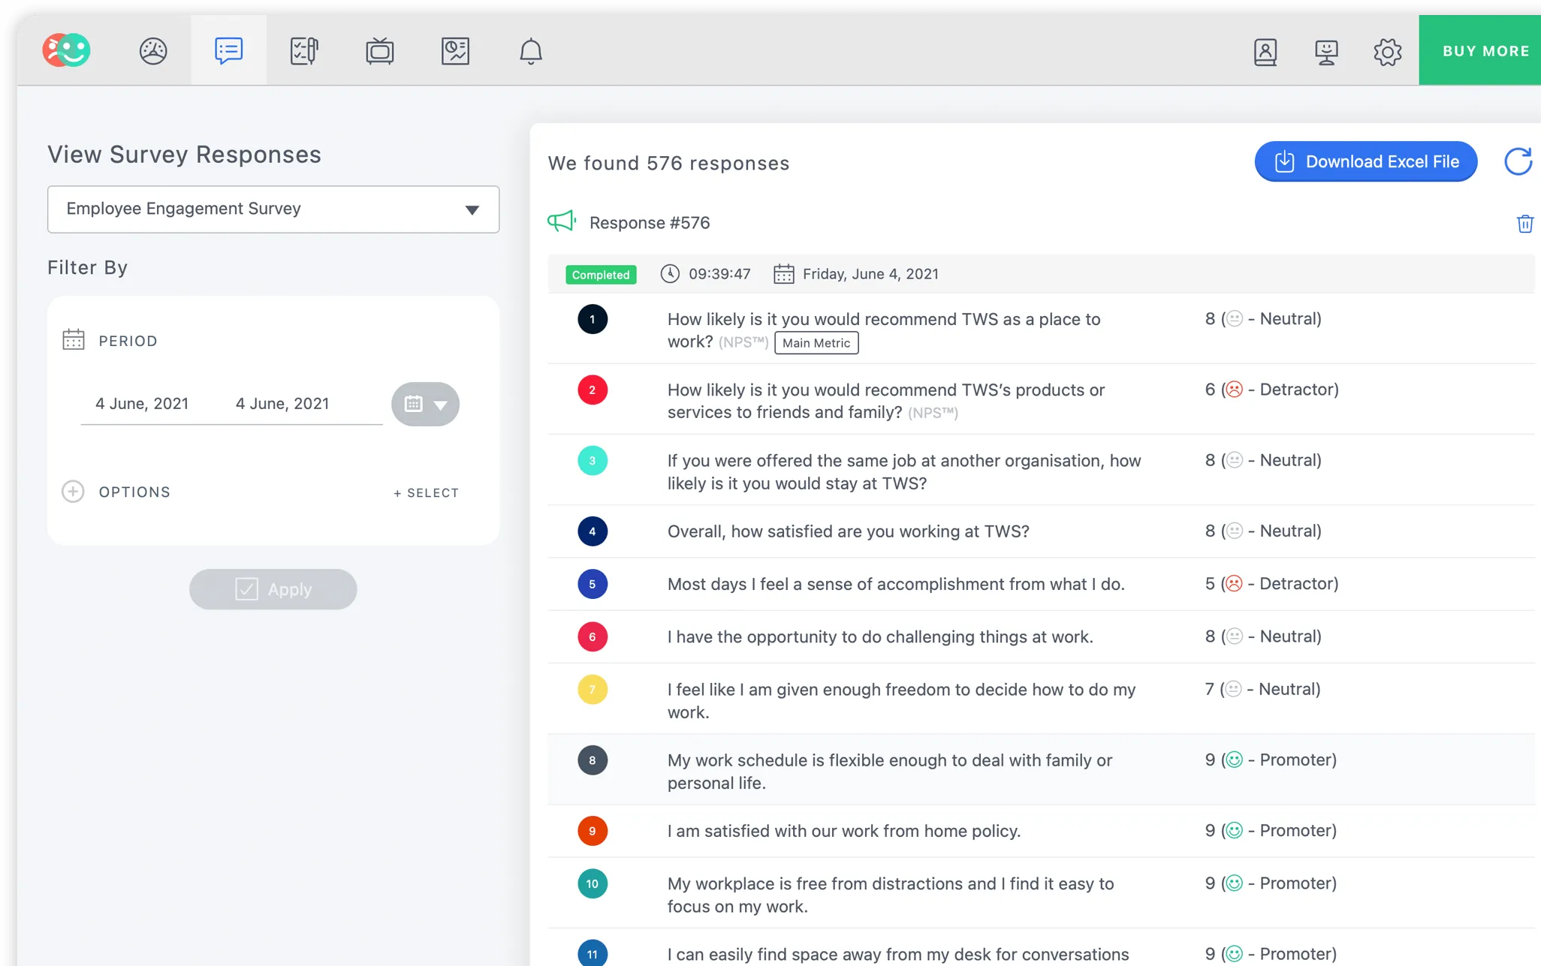
Task: Click + SELECT for options
Action: (x=426, y=493)
